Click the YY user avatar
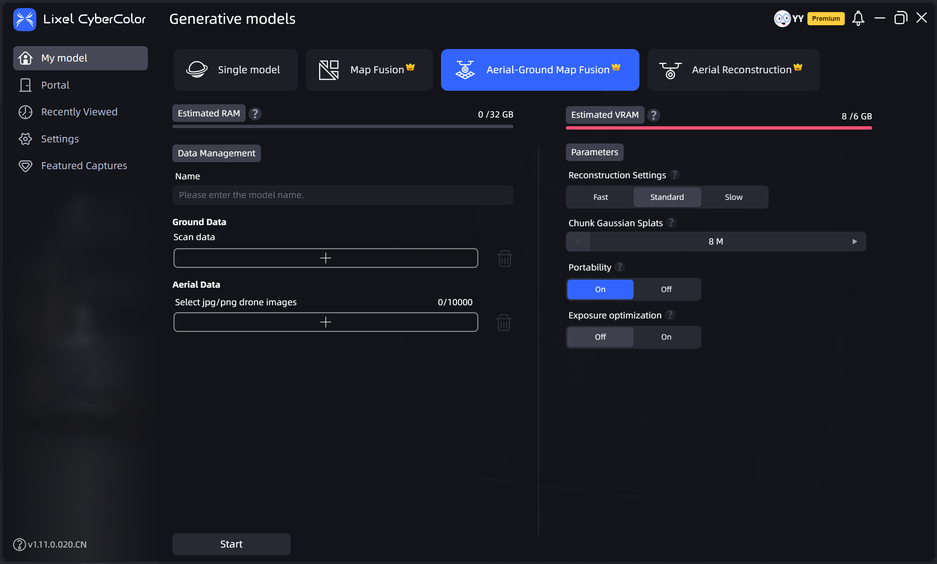The height and width of the screenshot is (564, 937). [x=782, y=18]
